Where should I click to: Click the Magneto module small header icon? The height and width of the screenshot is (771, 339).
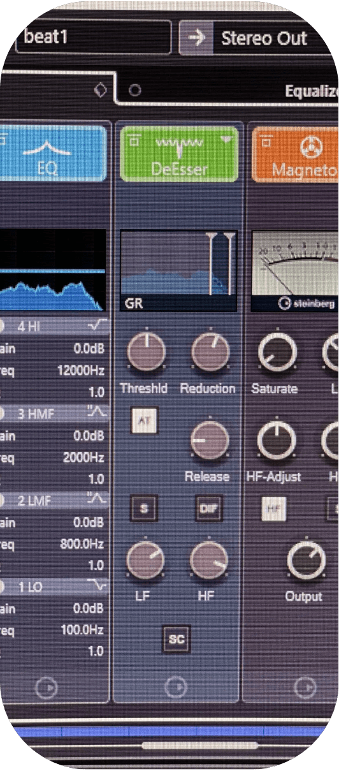pos(265,140)
